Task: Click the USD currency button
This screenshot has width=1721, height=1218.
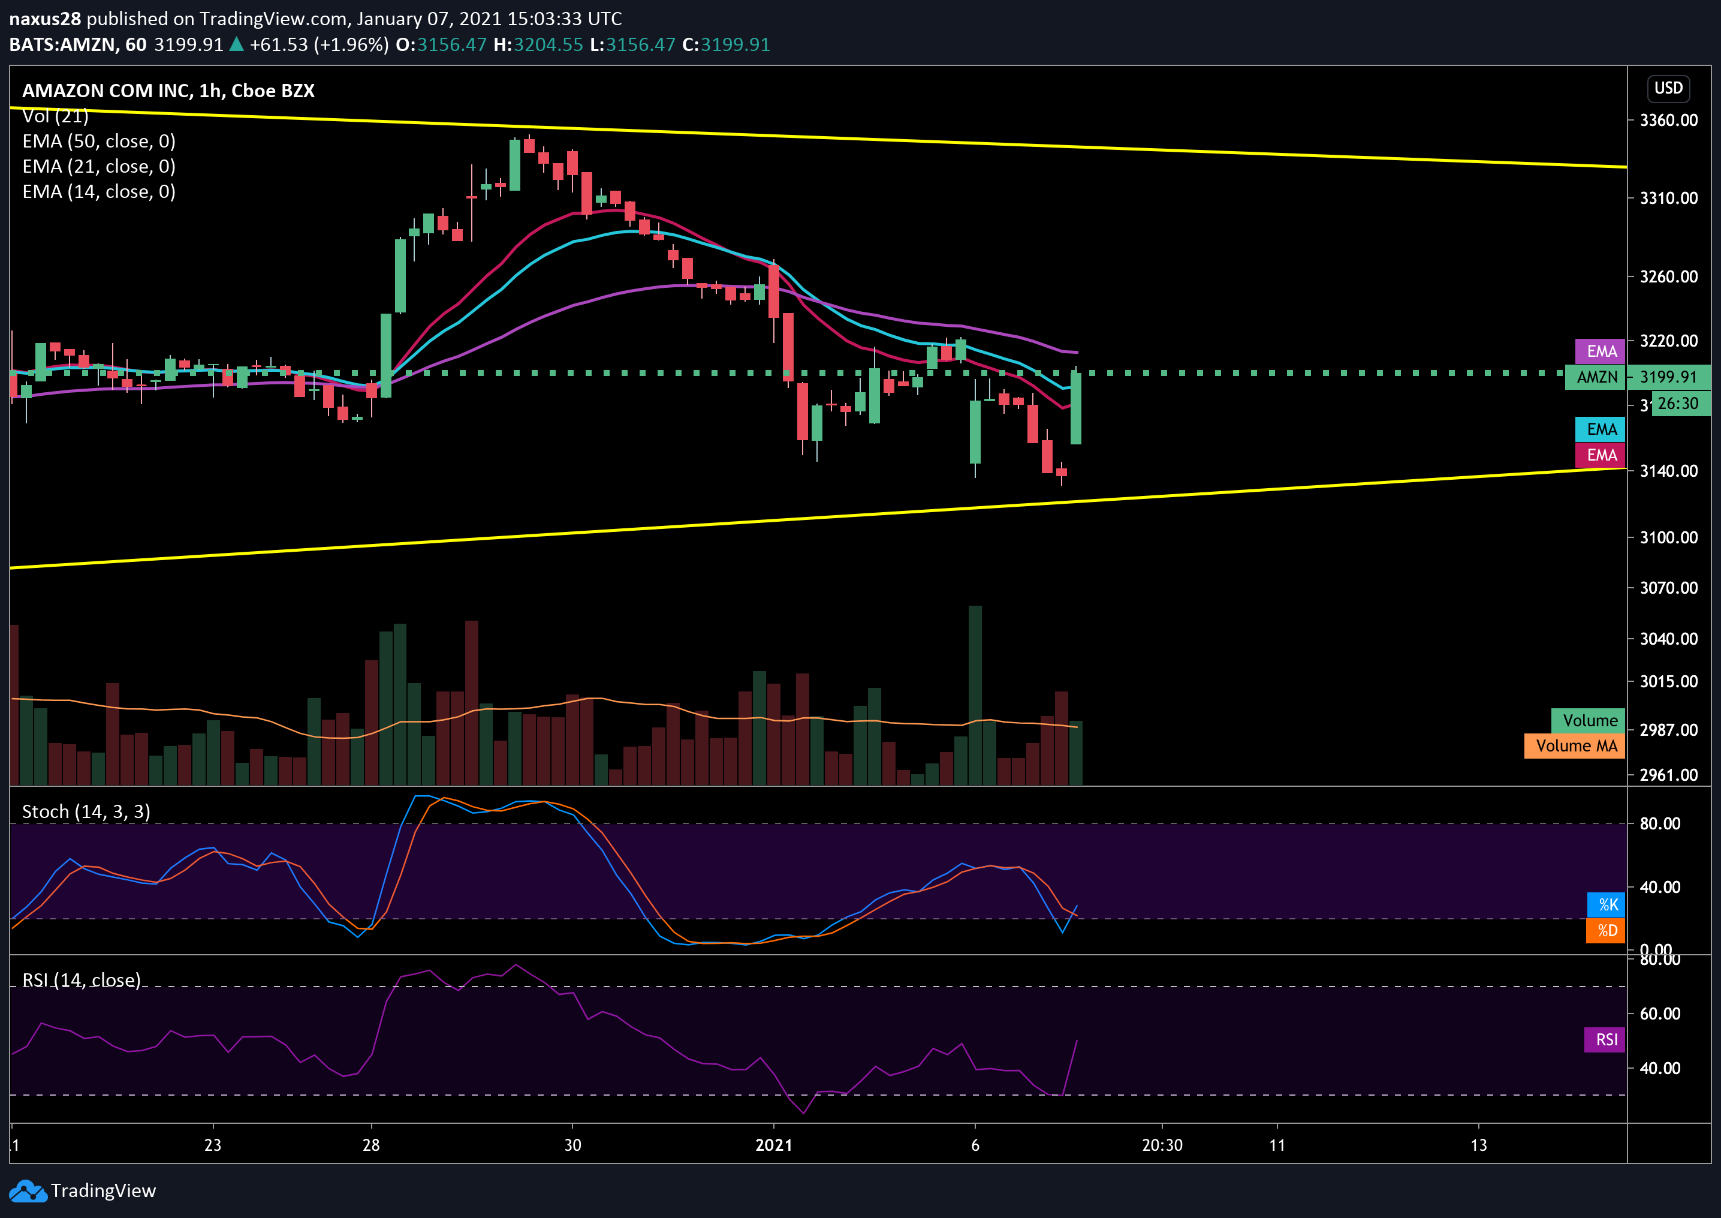Action: coord(1668,88)
